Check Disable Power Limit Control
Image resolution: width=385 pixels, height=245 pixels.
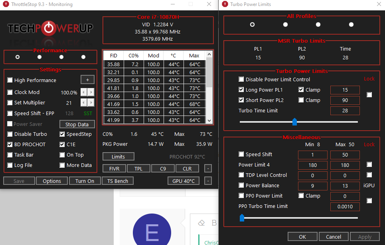(241, 79)
